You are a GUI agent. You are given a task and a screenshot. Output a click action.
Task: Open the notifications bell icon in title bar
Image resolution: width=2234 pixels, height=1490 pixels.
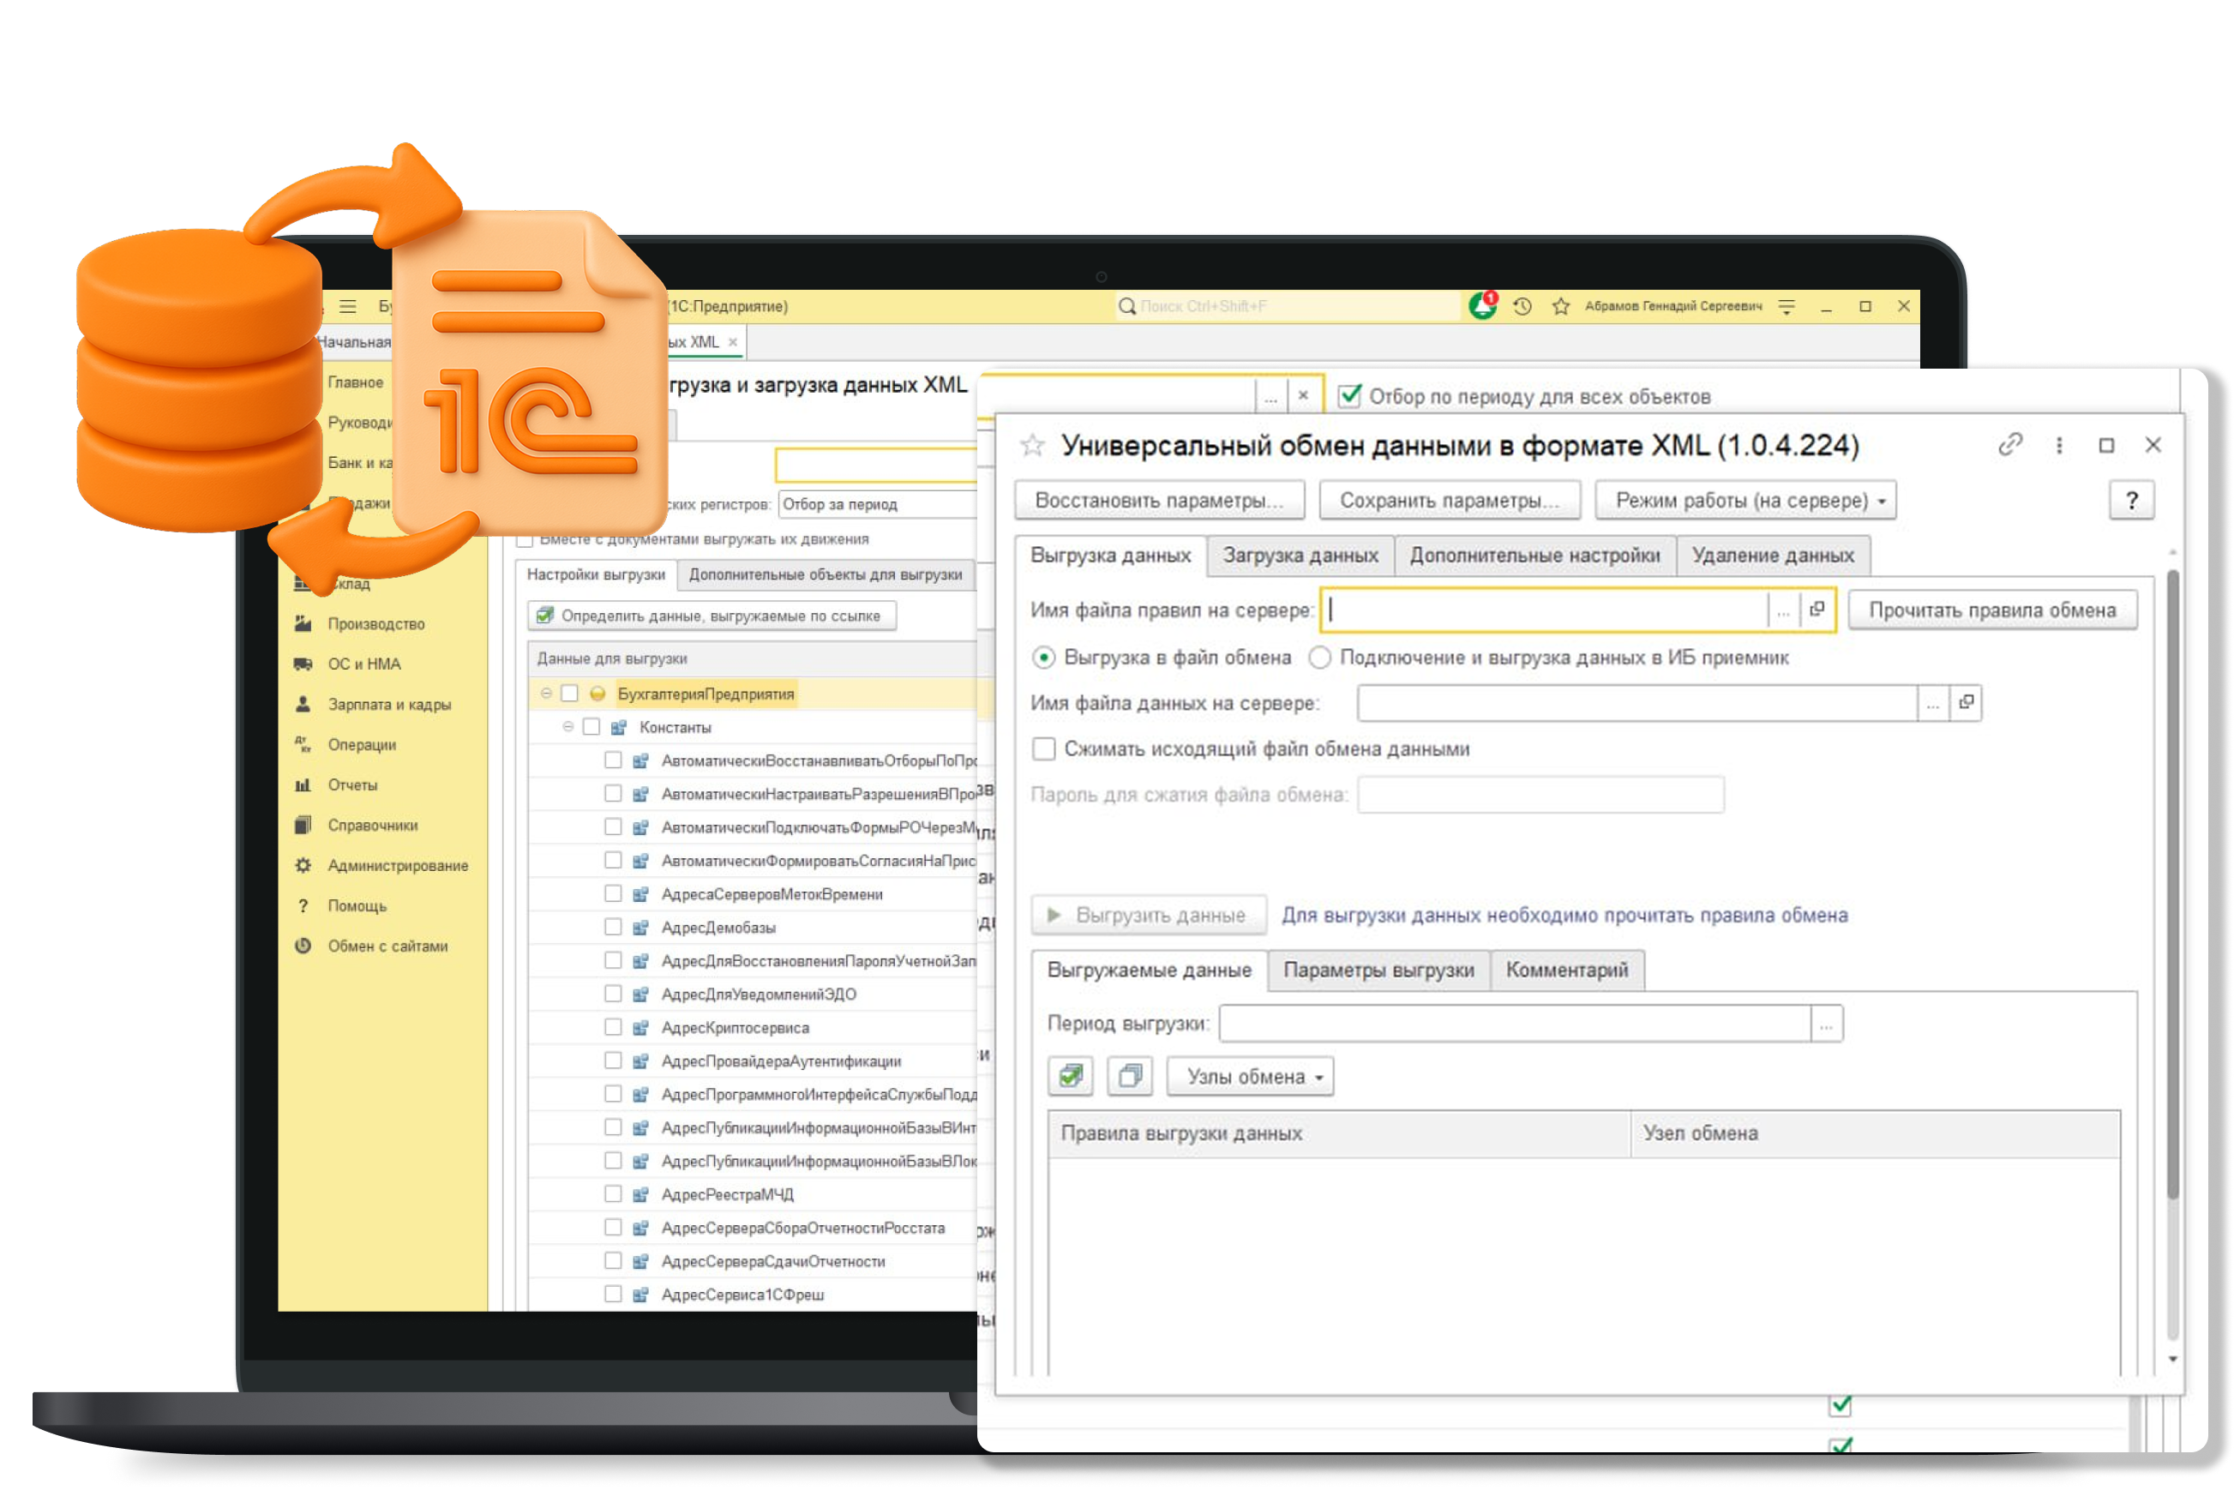click(1483, 306)
